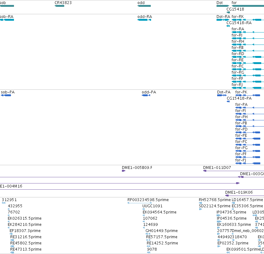Select the CR43823 gene feature
The image size is (264, 254).
[x=60, y=6]
